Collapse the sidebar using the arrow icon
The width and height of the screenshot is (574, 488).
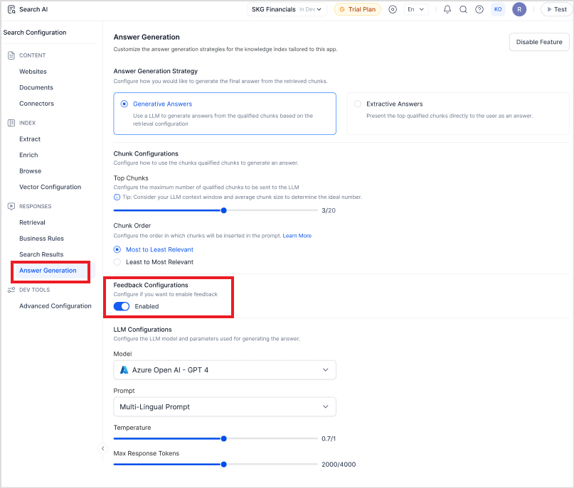[x=102, y=448]
